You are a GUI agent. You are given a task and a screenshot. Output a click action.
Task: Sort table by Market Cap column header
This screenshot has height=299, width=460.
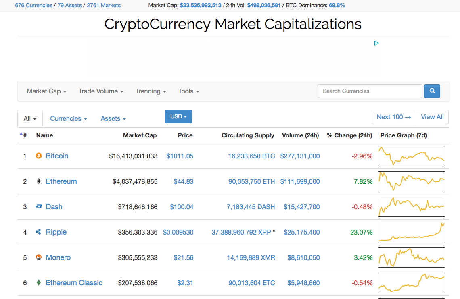pyautogui.click(x=140, y=135)
